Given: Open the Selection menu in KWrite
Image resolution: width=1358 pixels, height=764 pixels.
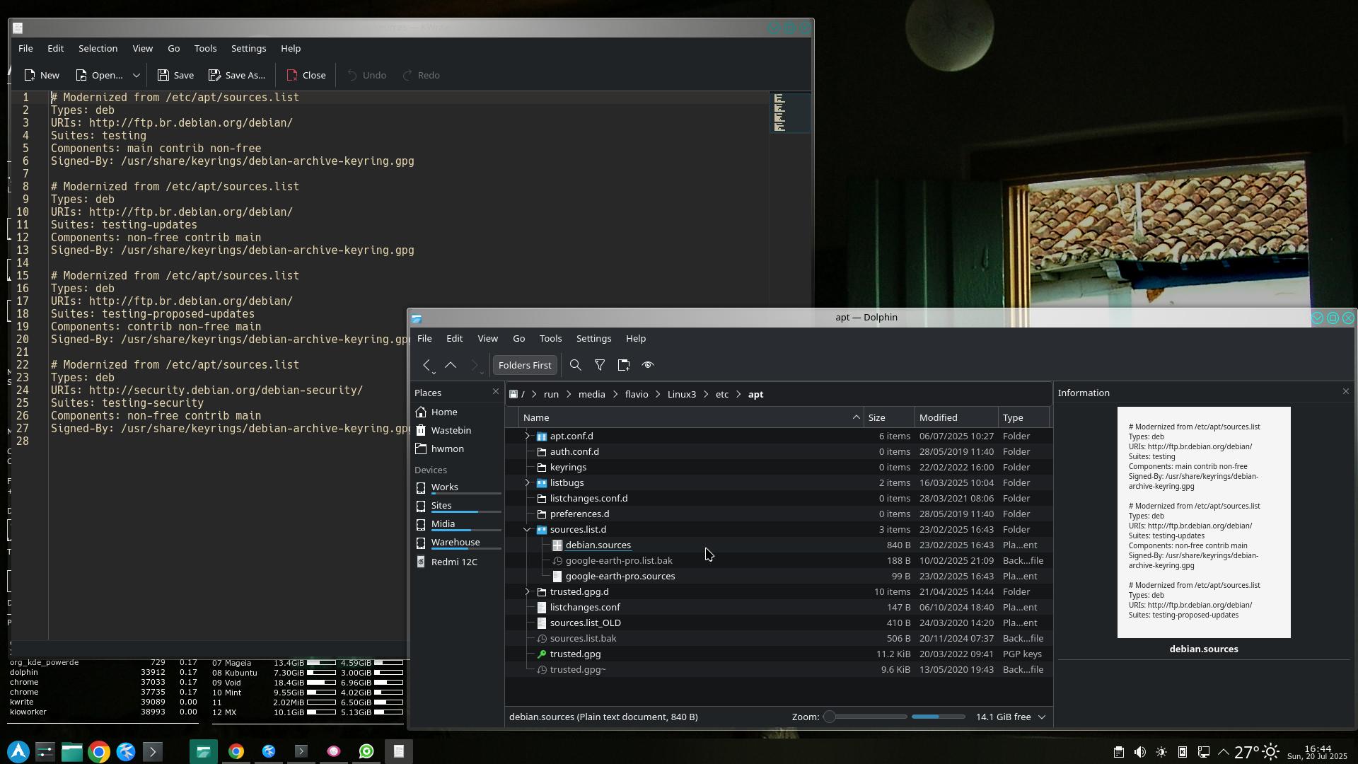Looking at the screenshot, I should [x=98, y=48].
